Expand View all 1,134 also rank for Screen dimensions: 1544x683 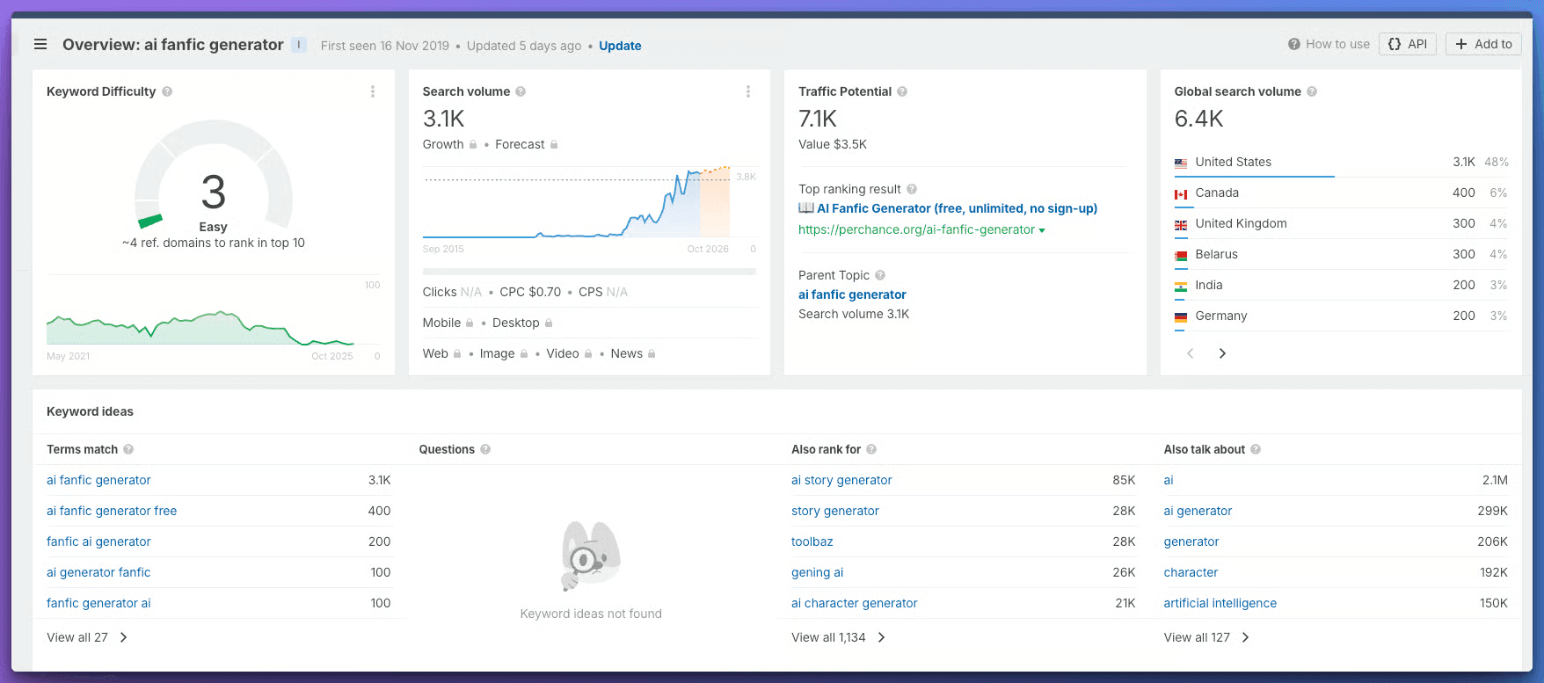coord(837,637)
